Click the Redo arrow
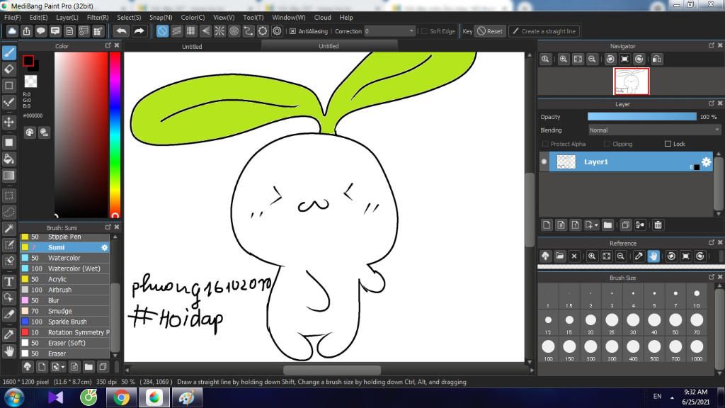This screenshot has height=408, width=725. click(139, 31)
